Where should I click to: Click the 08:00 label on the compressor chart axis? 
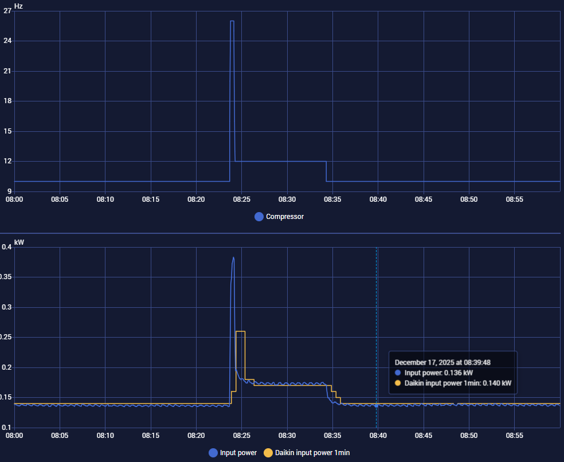14,199
